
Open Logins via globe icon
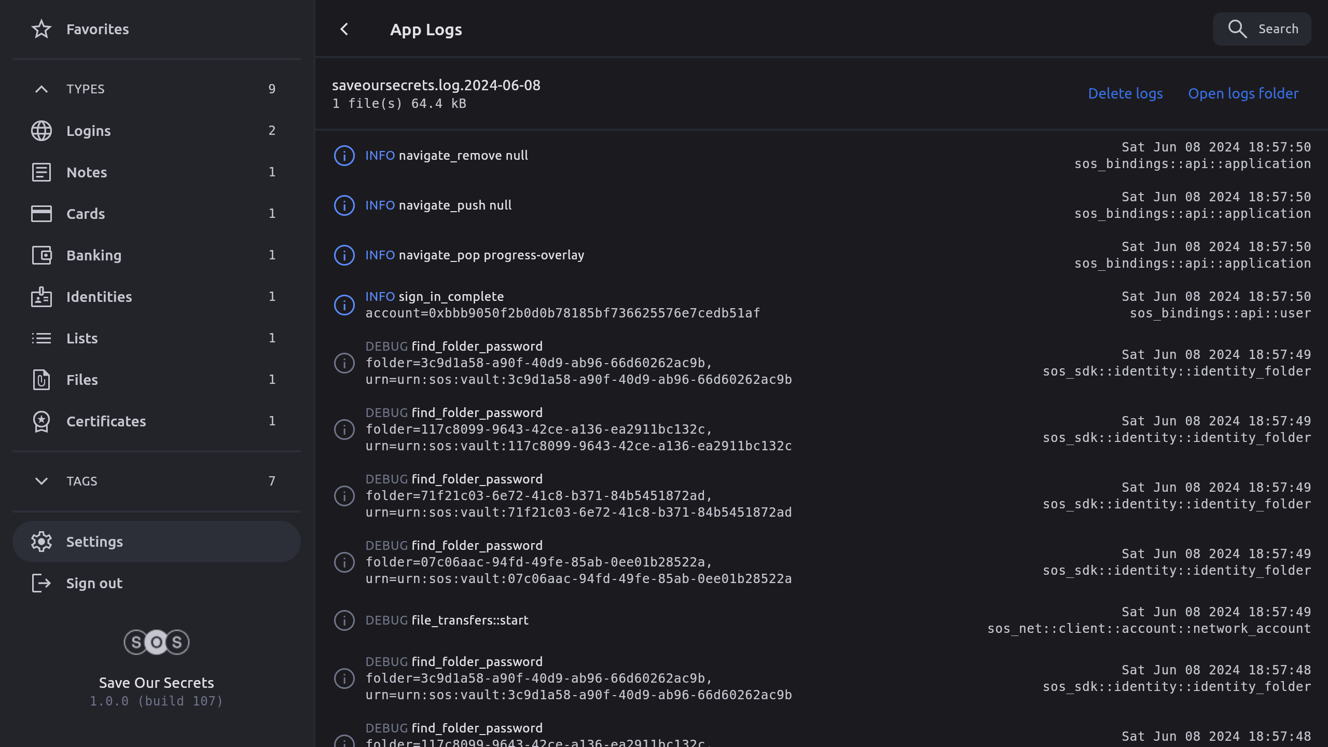[41, 131]
